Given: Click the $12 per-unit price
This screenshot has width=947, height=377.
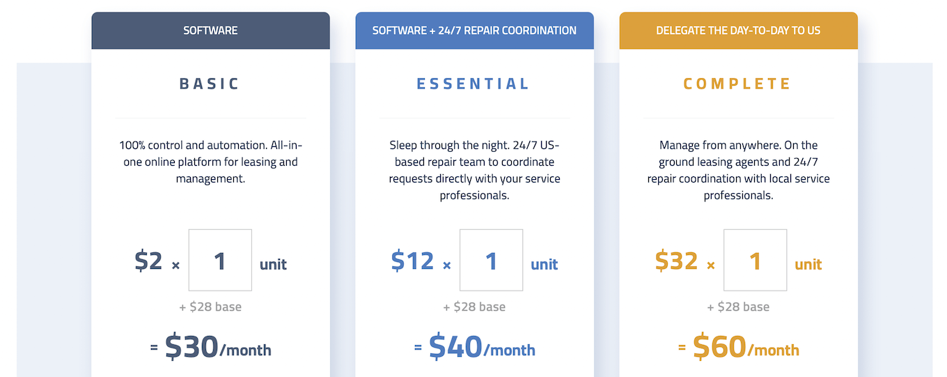Looking at the screenshot, I should [412, 261].
